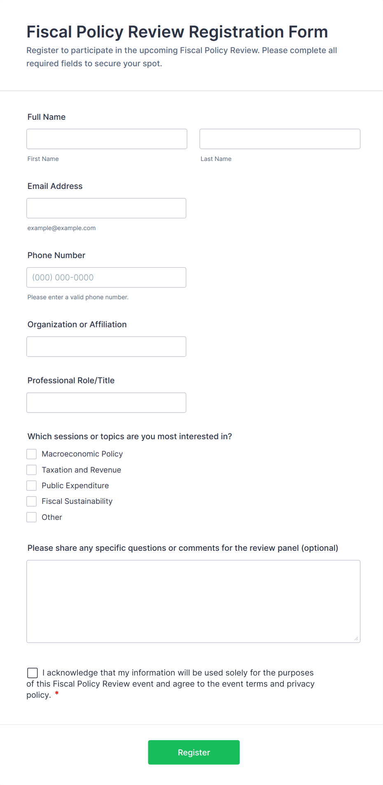This screenshot has width=383, height=785.
Task: Click the Public Expenditure label text
Action: [x=75, y=486]
